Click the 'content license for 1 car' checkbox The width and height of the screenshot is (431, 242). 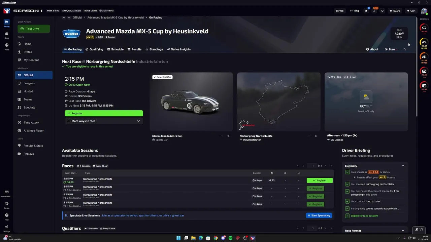(347, 191)
